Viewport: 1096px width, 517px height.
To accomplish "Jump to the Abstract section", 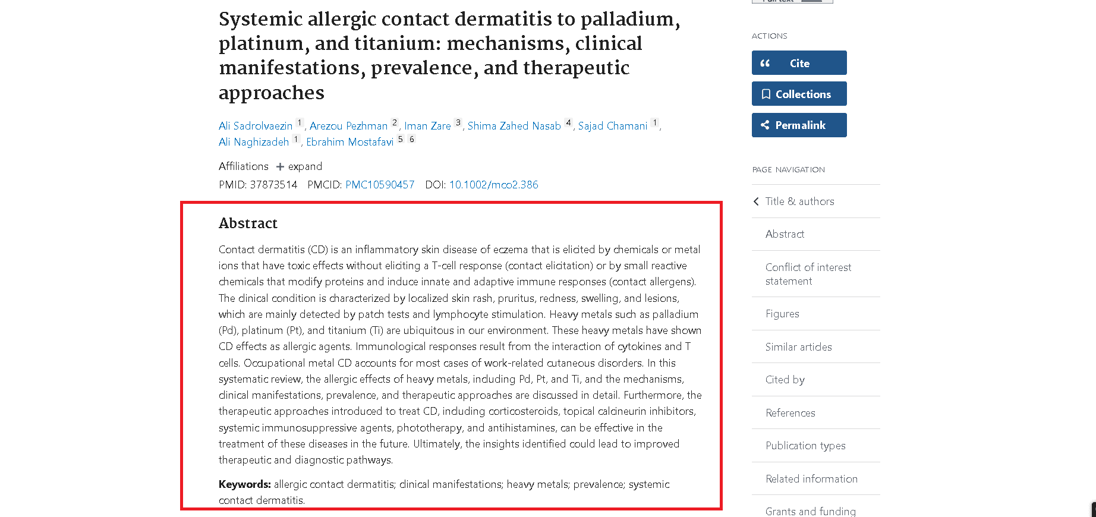I will point(785,234).
